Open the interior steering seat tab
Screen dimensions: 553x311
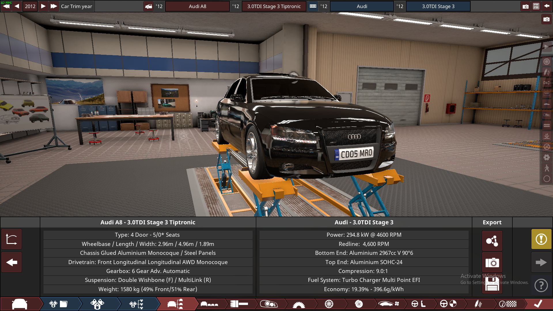click(418, 304)
